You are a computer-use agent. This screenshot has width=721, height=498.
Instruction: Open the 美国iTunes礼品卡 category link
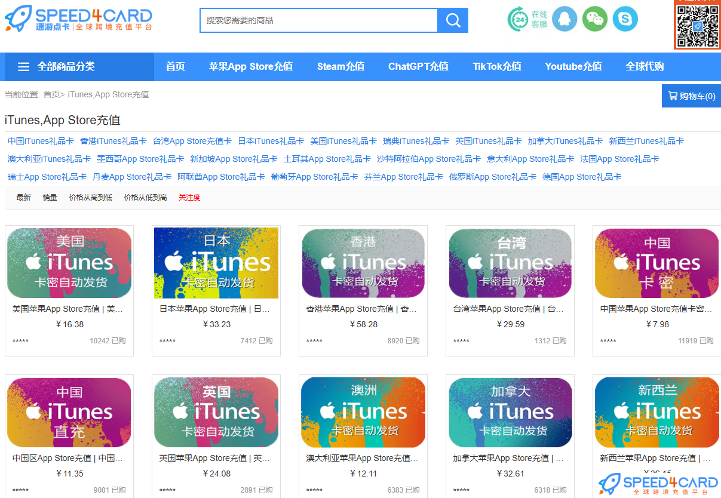[x=343, y=141]
